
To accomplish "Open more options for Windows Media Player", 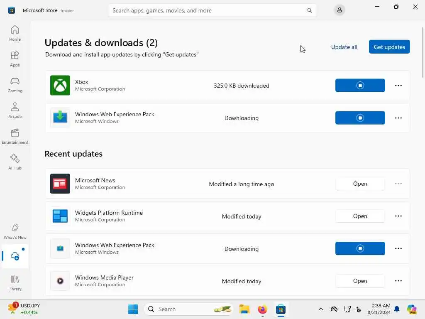I will click(398, 281).
